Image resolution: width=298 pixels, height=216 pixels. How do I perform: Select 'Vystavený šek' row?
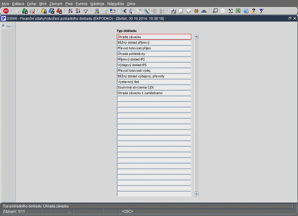(154, 81)
